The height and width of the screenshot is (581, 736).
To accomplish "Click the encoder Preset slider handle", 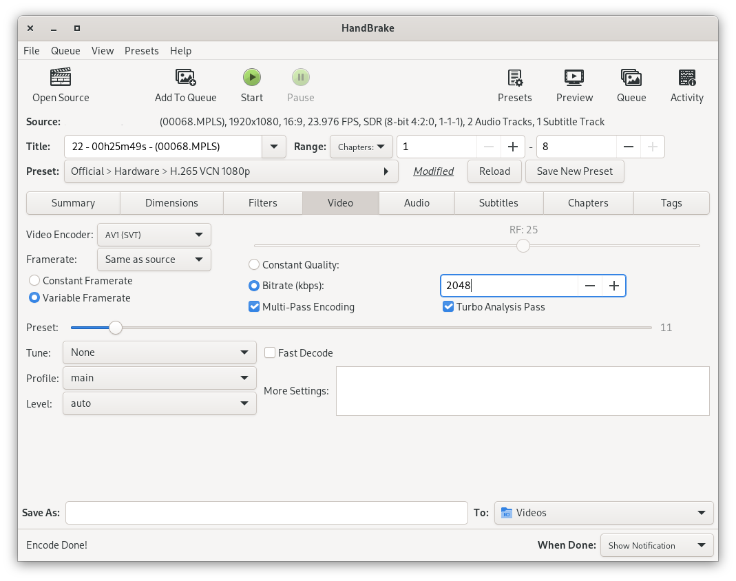I will point(116,328).
